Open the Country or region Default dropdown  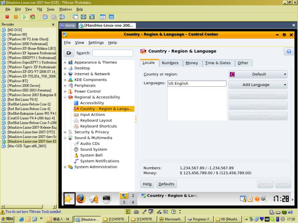click(258, 74)
